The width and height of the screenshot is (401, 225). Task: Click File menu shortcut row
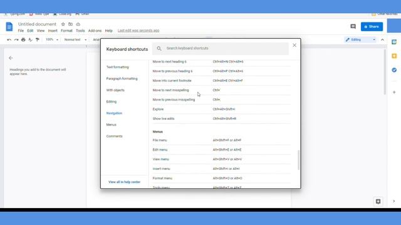(x=221, y=140)
